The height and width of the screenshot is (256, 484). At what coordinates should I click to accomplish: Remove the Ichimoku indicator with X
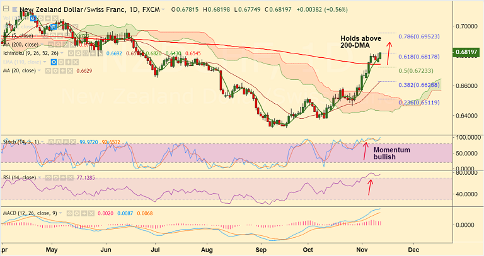click(100, 53)
